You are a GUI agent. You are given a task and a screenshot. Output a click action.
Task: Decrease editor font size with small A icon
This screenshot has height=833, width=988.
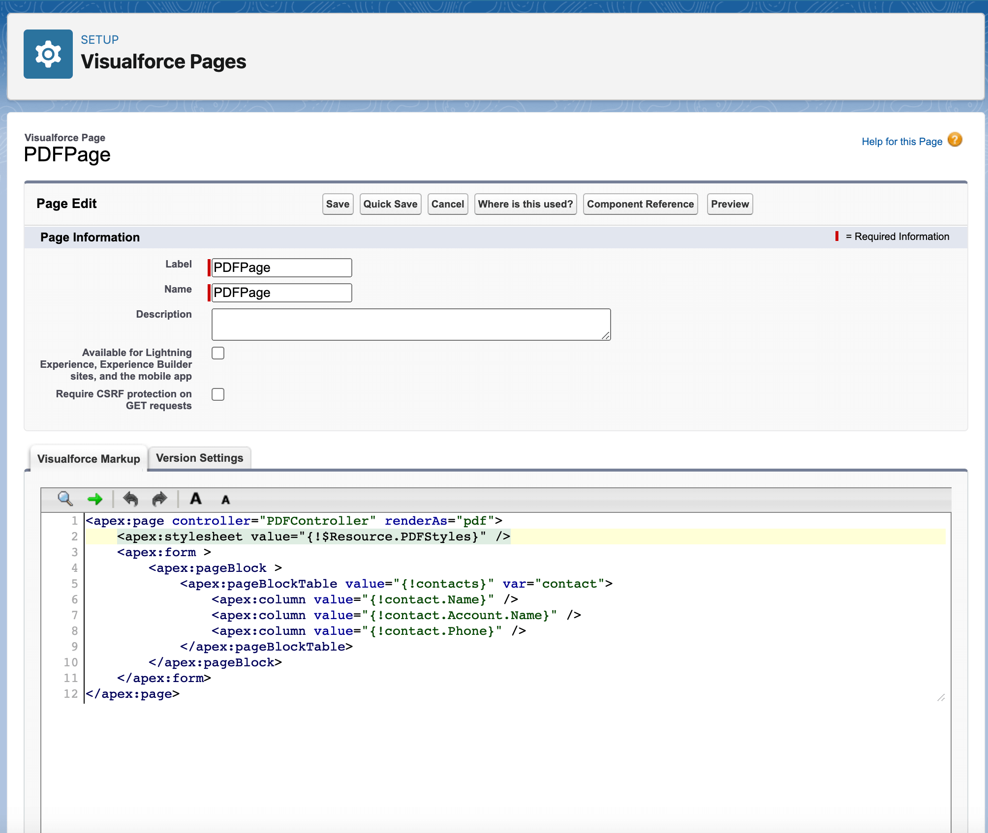pos(225,500)
